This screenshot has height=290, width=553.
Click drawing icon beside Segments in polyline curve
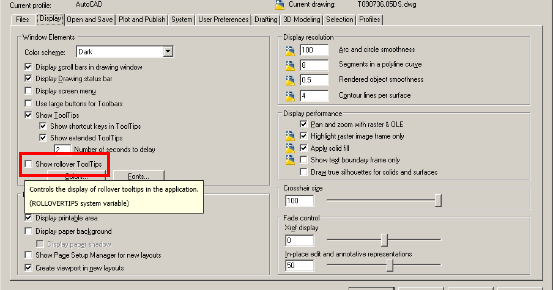point(290,65)
